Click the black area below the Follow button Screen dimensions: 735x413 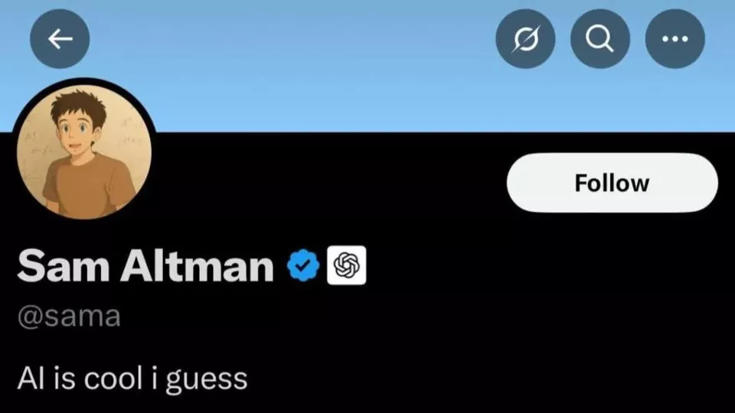pyautogui.click(x=612, y=291)
